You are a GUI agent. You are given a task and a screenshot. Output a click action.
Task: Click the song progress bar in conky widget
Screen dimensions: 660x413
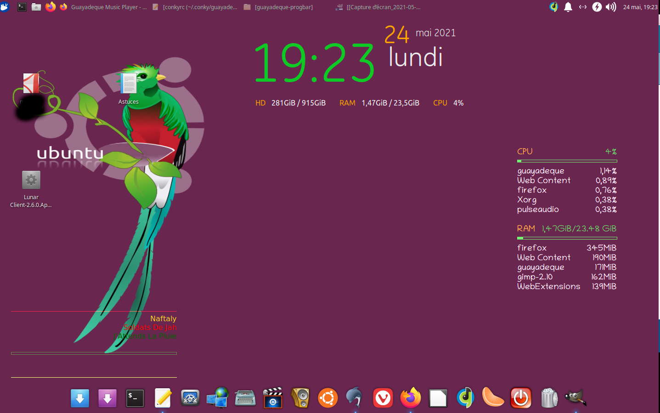[94, 353]
